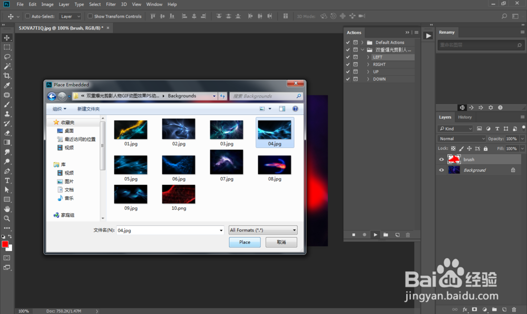The width and height of the screenshot is (527, 314).
Task: Open the 组织 organize menu button
Action: pos(60,109)
